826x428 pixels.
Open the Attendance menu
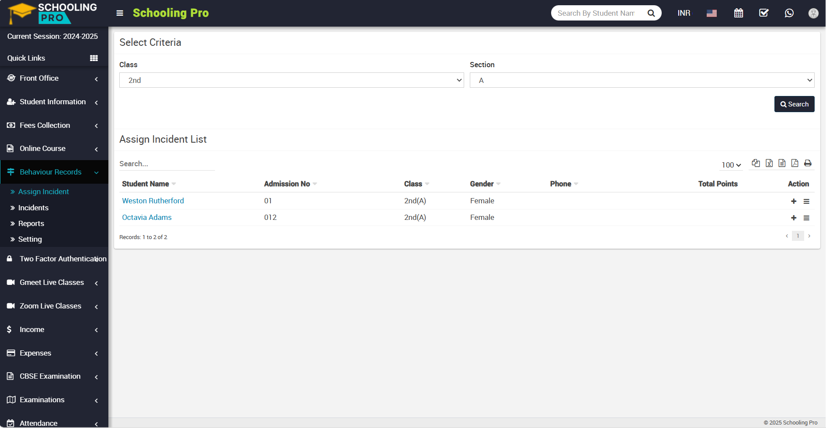tap(54, 423)
